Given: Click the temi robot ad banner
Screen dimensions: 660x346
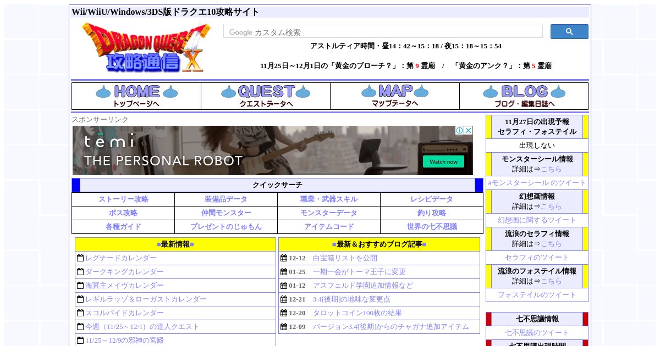Looking at the screenshot, I should (x=273, y=150).
